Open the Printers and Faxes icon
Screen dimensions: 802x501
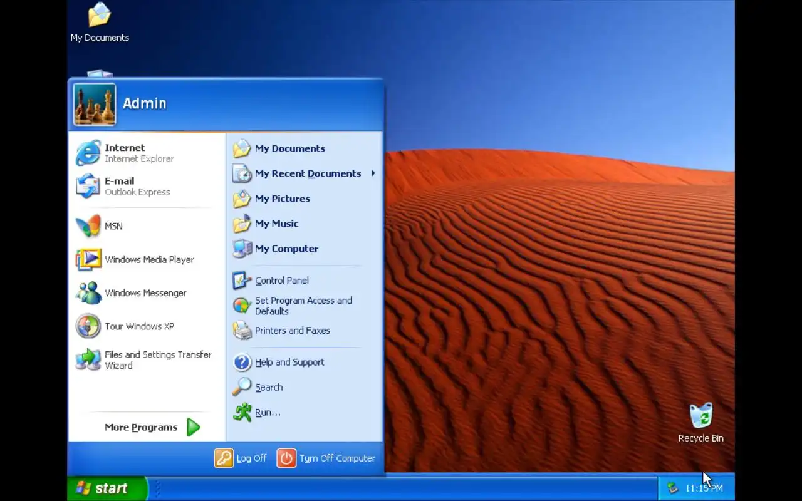point(242,331)
